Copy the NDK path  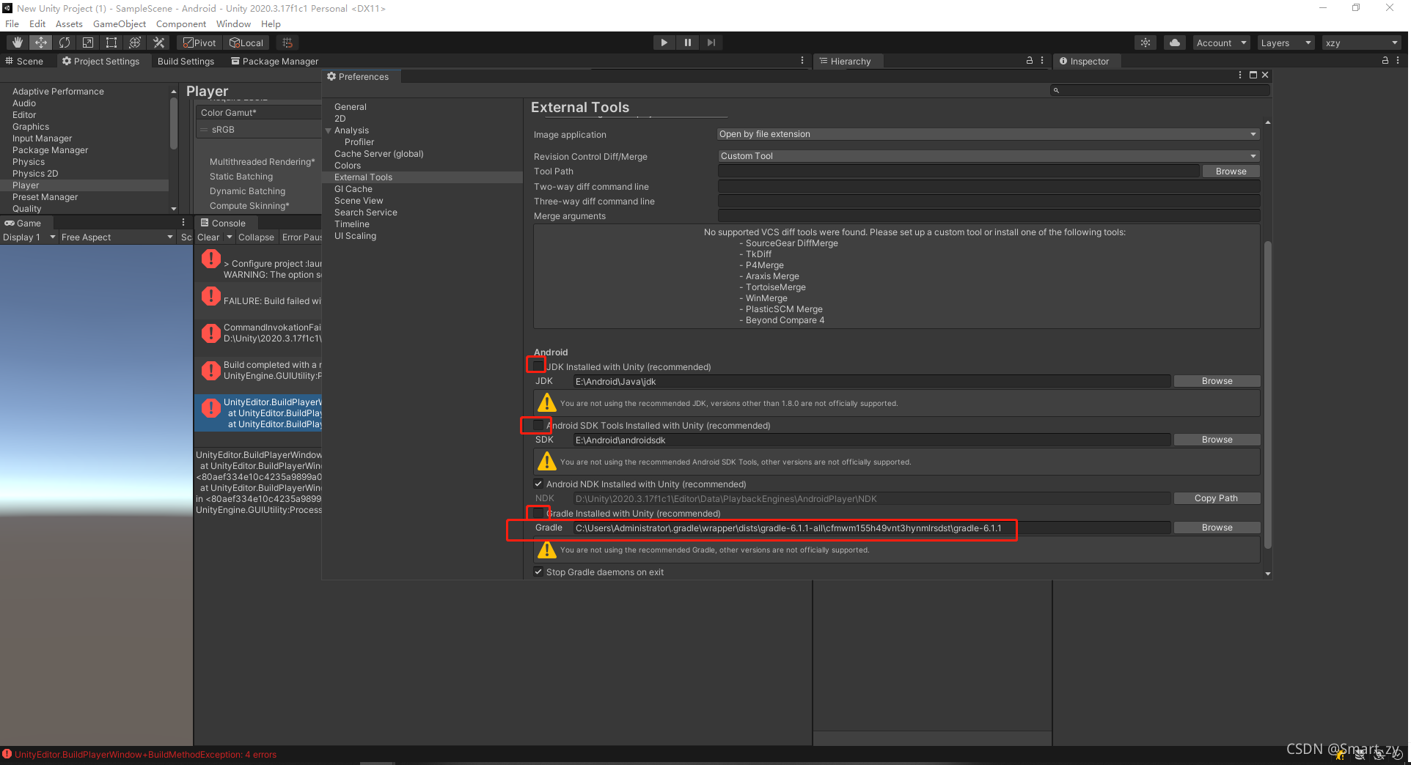click(1217, 498)
